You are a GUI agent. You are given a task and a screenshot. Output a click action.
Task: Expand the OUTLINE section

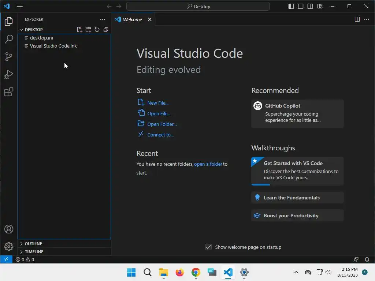point(64,244)
